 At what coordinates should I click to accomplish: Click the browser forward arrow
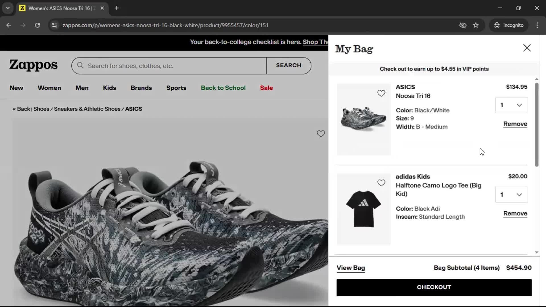[x=23, y=25]
